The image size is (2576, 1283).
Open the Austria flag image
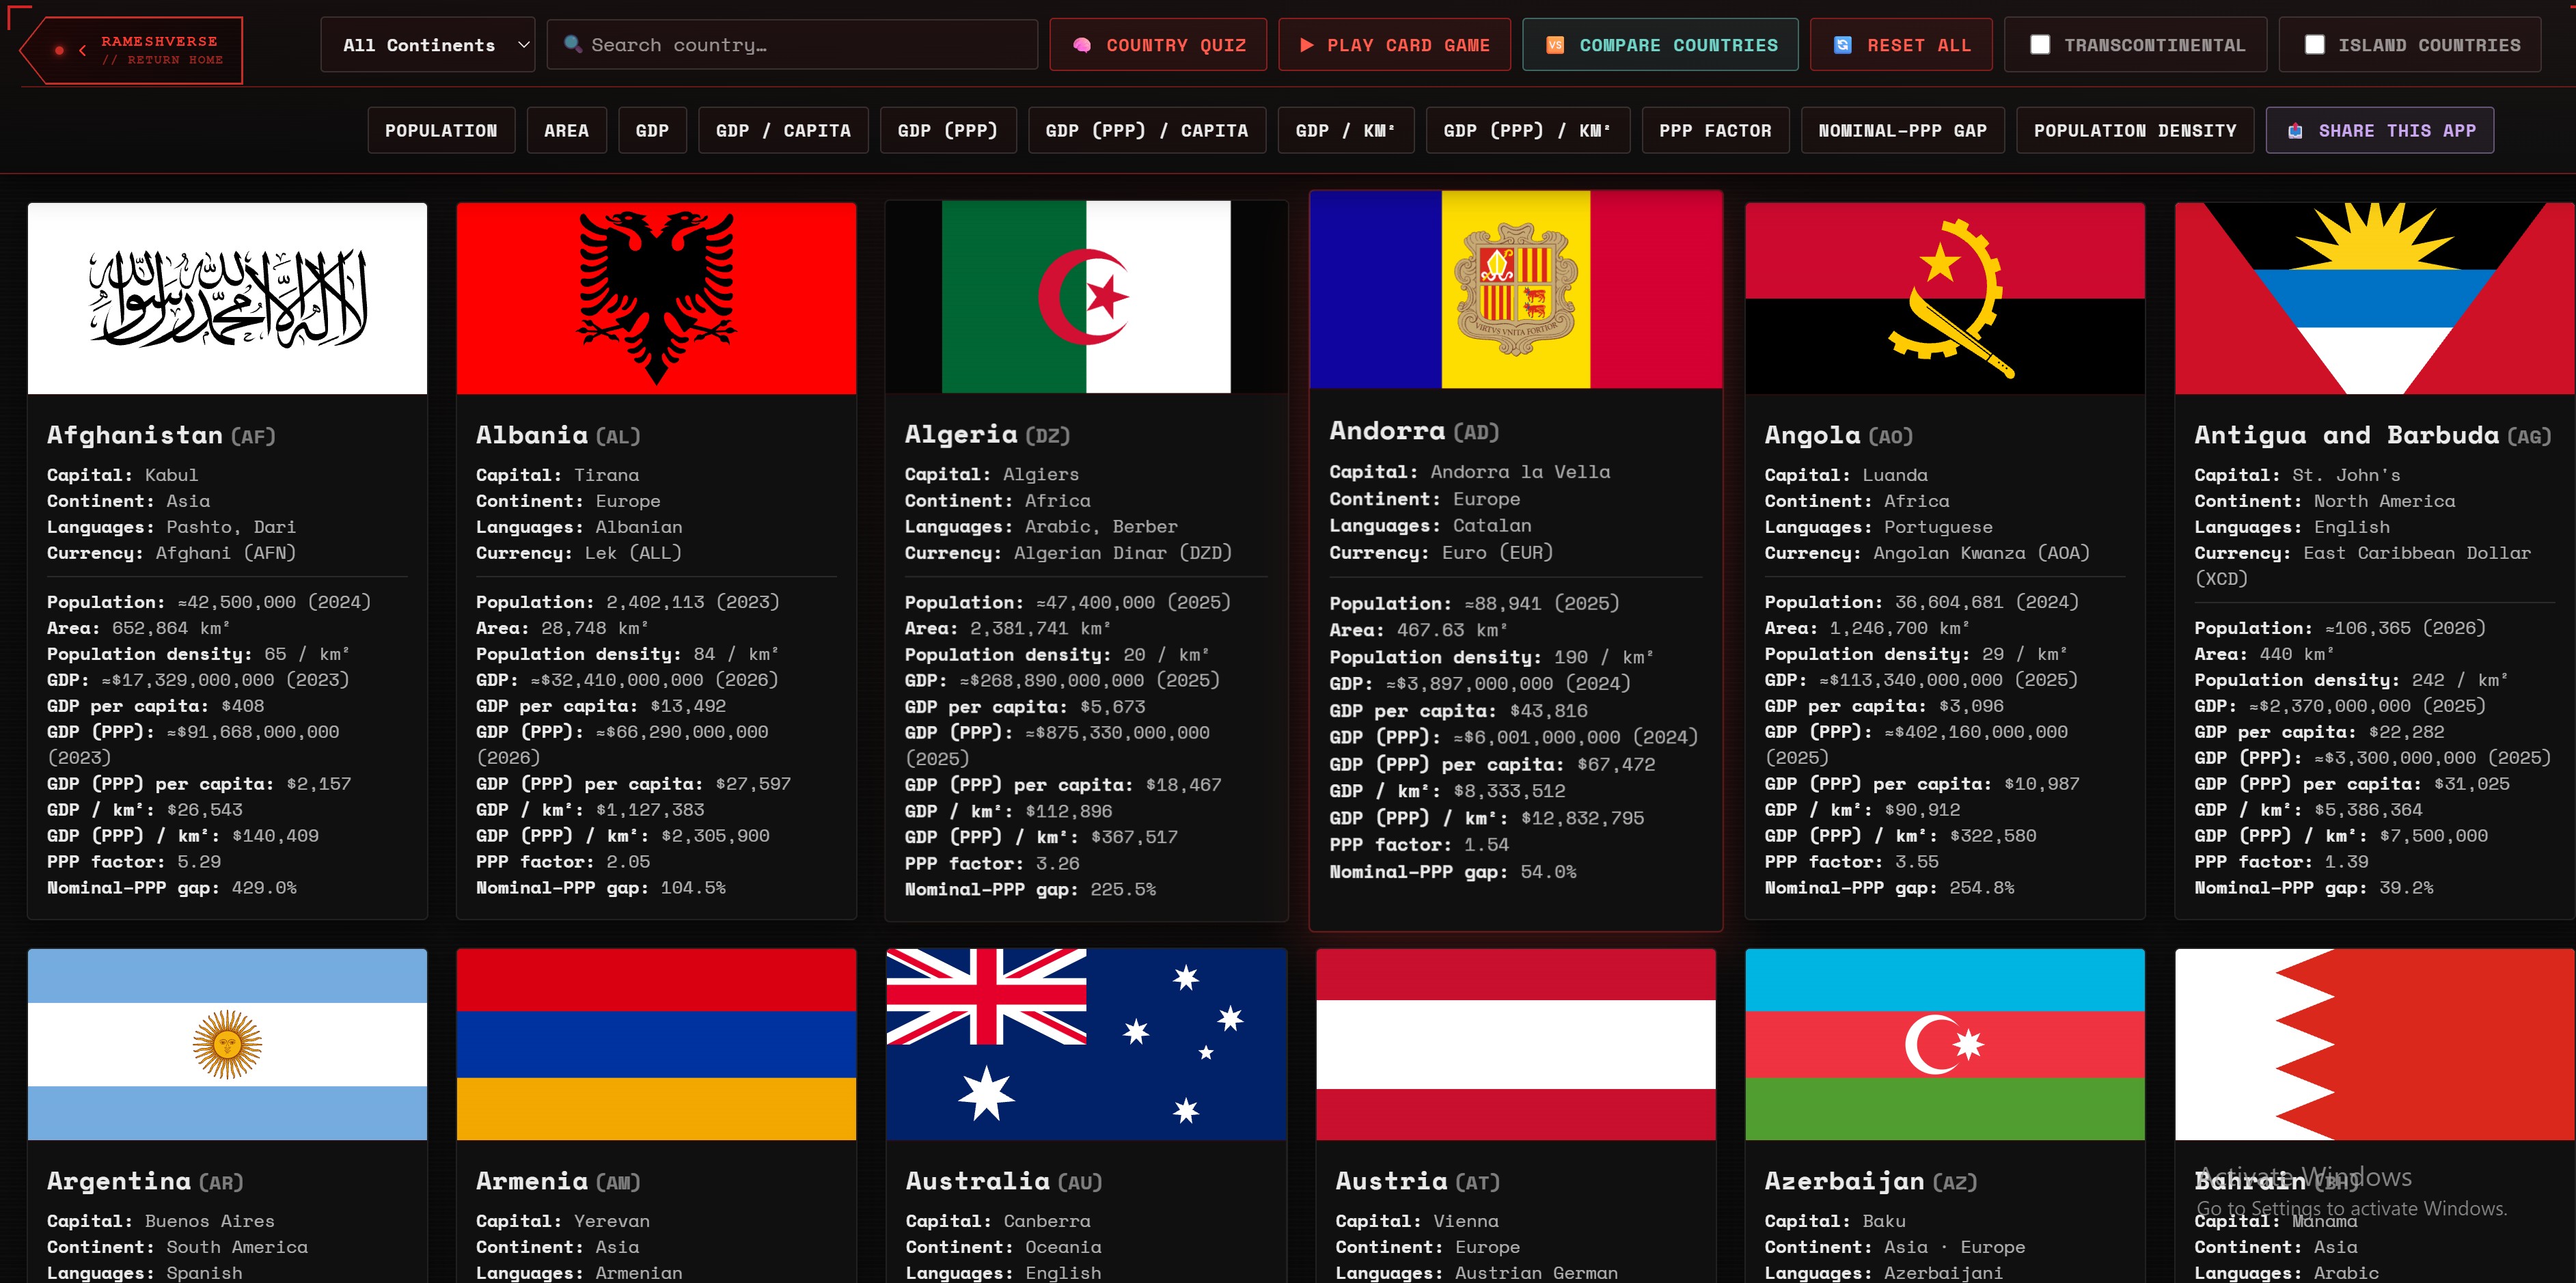coord(1516,1044)
